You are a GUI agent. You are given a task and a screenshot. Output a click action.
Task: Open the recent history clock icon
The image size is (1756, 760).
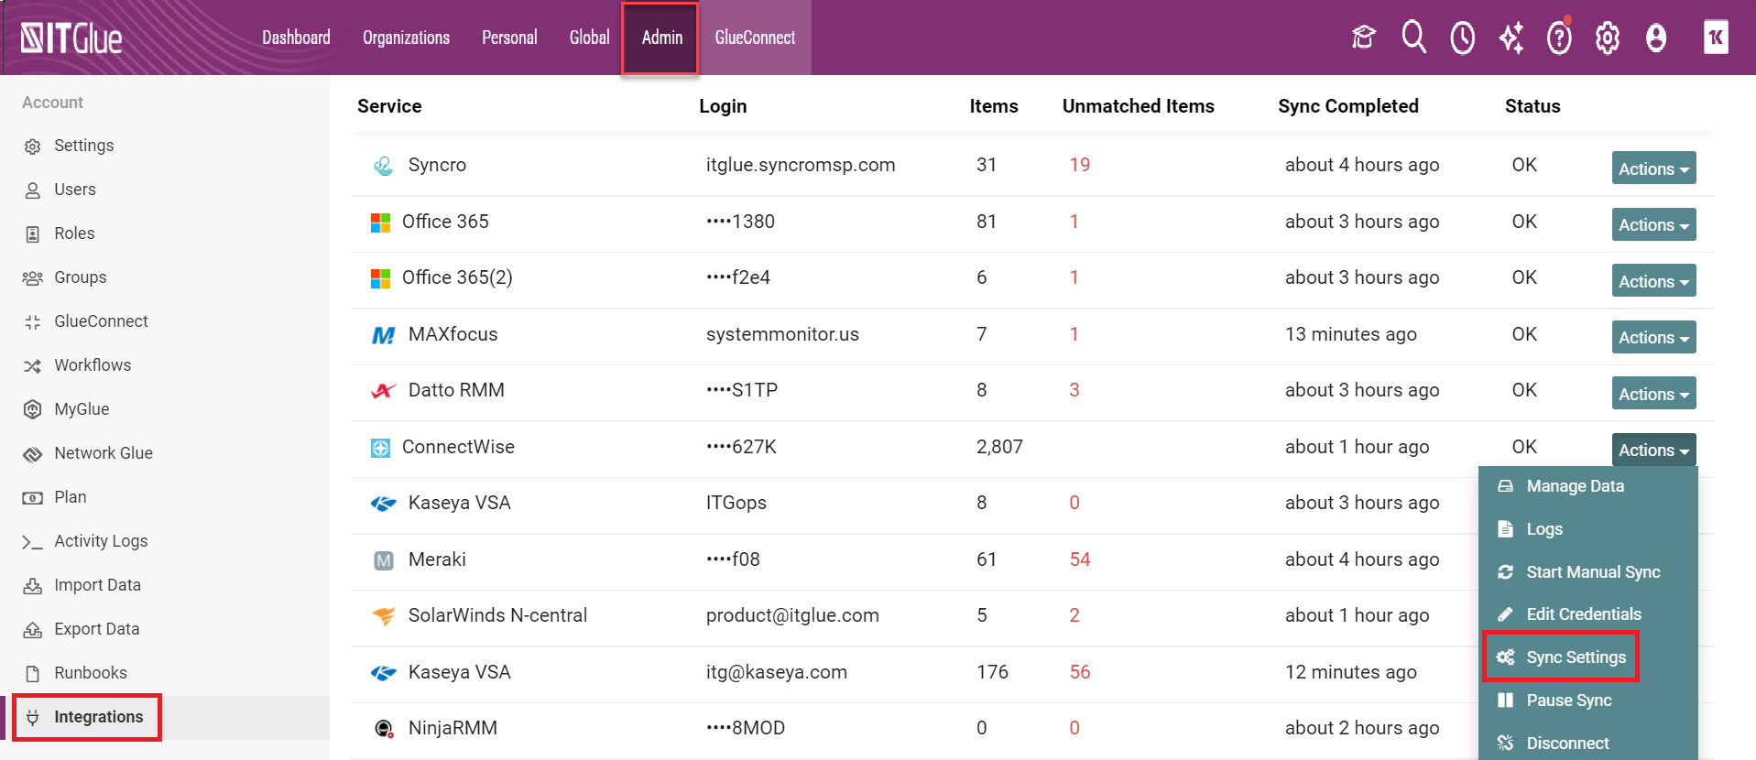pyautogui.click(x=1463, y=38)
